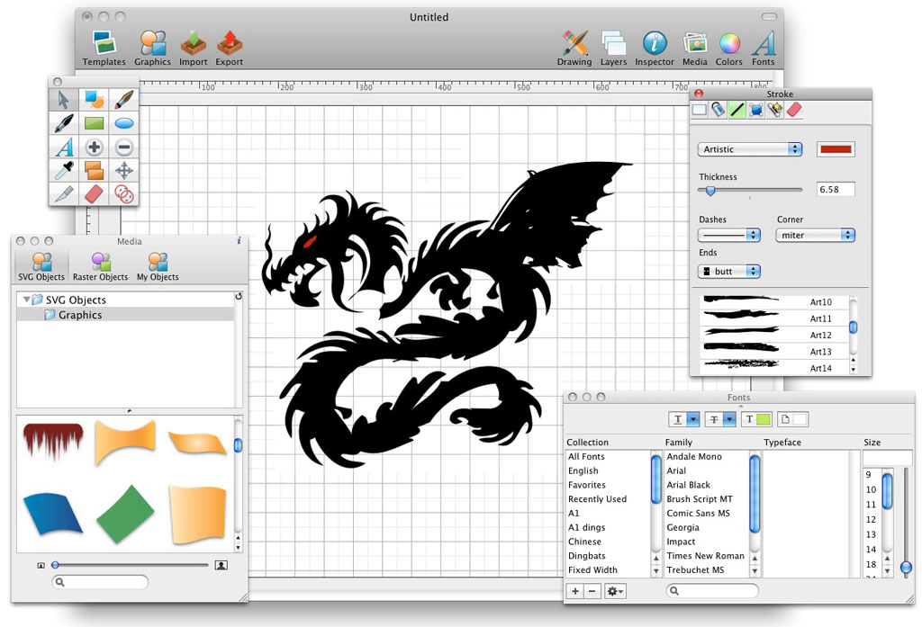Screen dimensions: 922x627
Task: Click the Media panel search field
Action: (x=100, y=582)
